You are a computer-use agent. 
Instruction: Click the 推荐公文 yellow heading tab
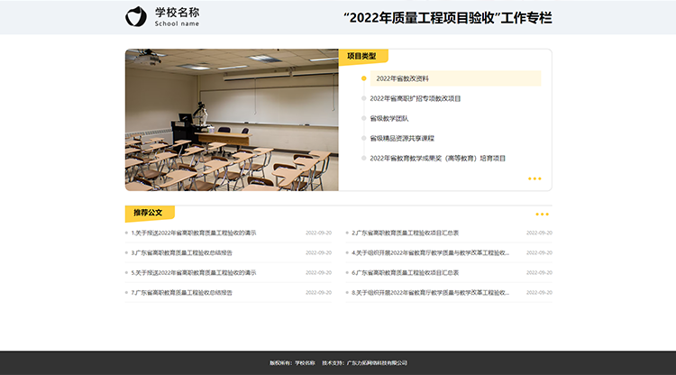click(148, 214)
